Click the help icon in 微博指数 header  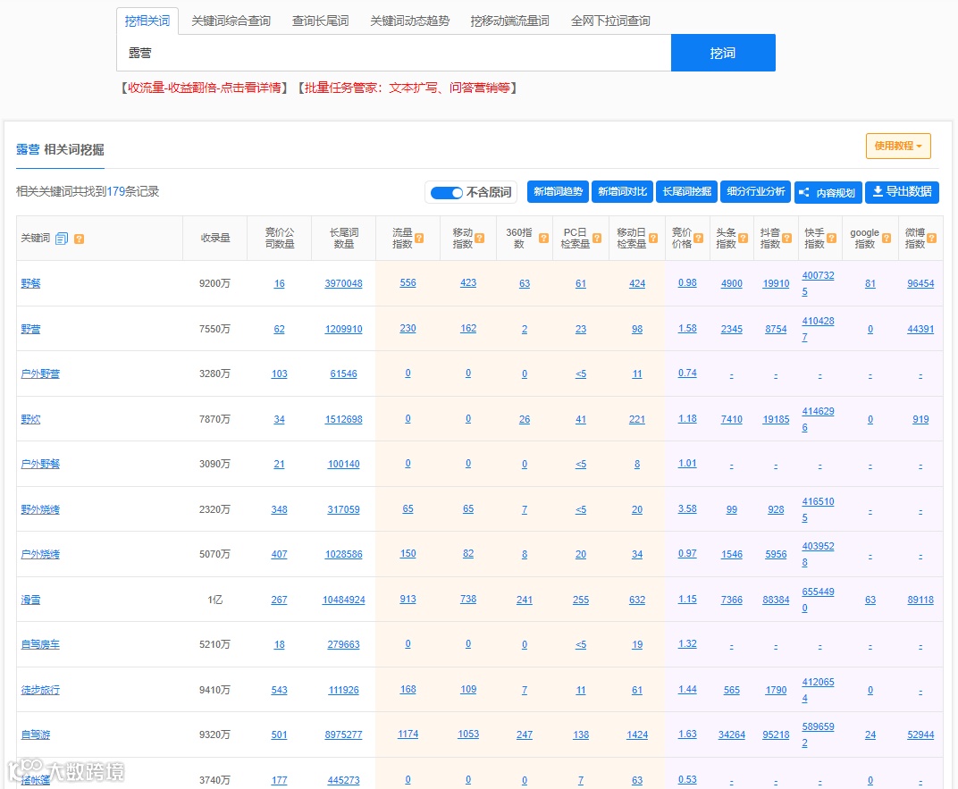932,239
